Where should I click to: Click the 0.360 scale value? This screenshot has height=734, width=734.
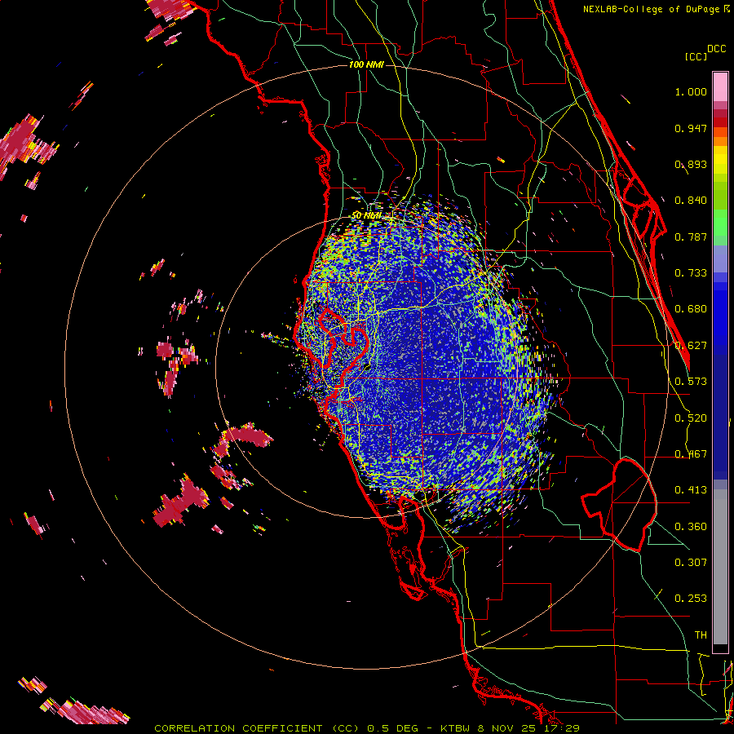pyautogui.click(x=691, y=527)
